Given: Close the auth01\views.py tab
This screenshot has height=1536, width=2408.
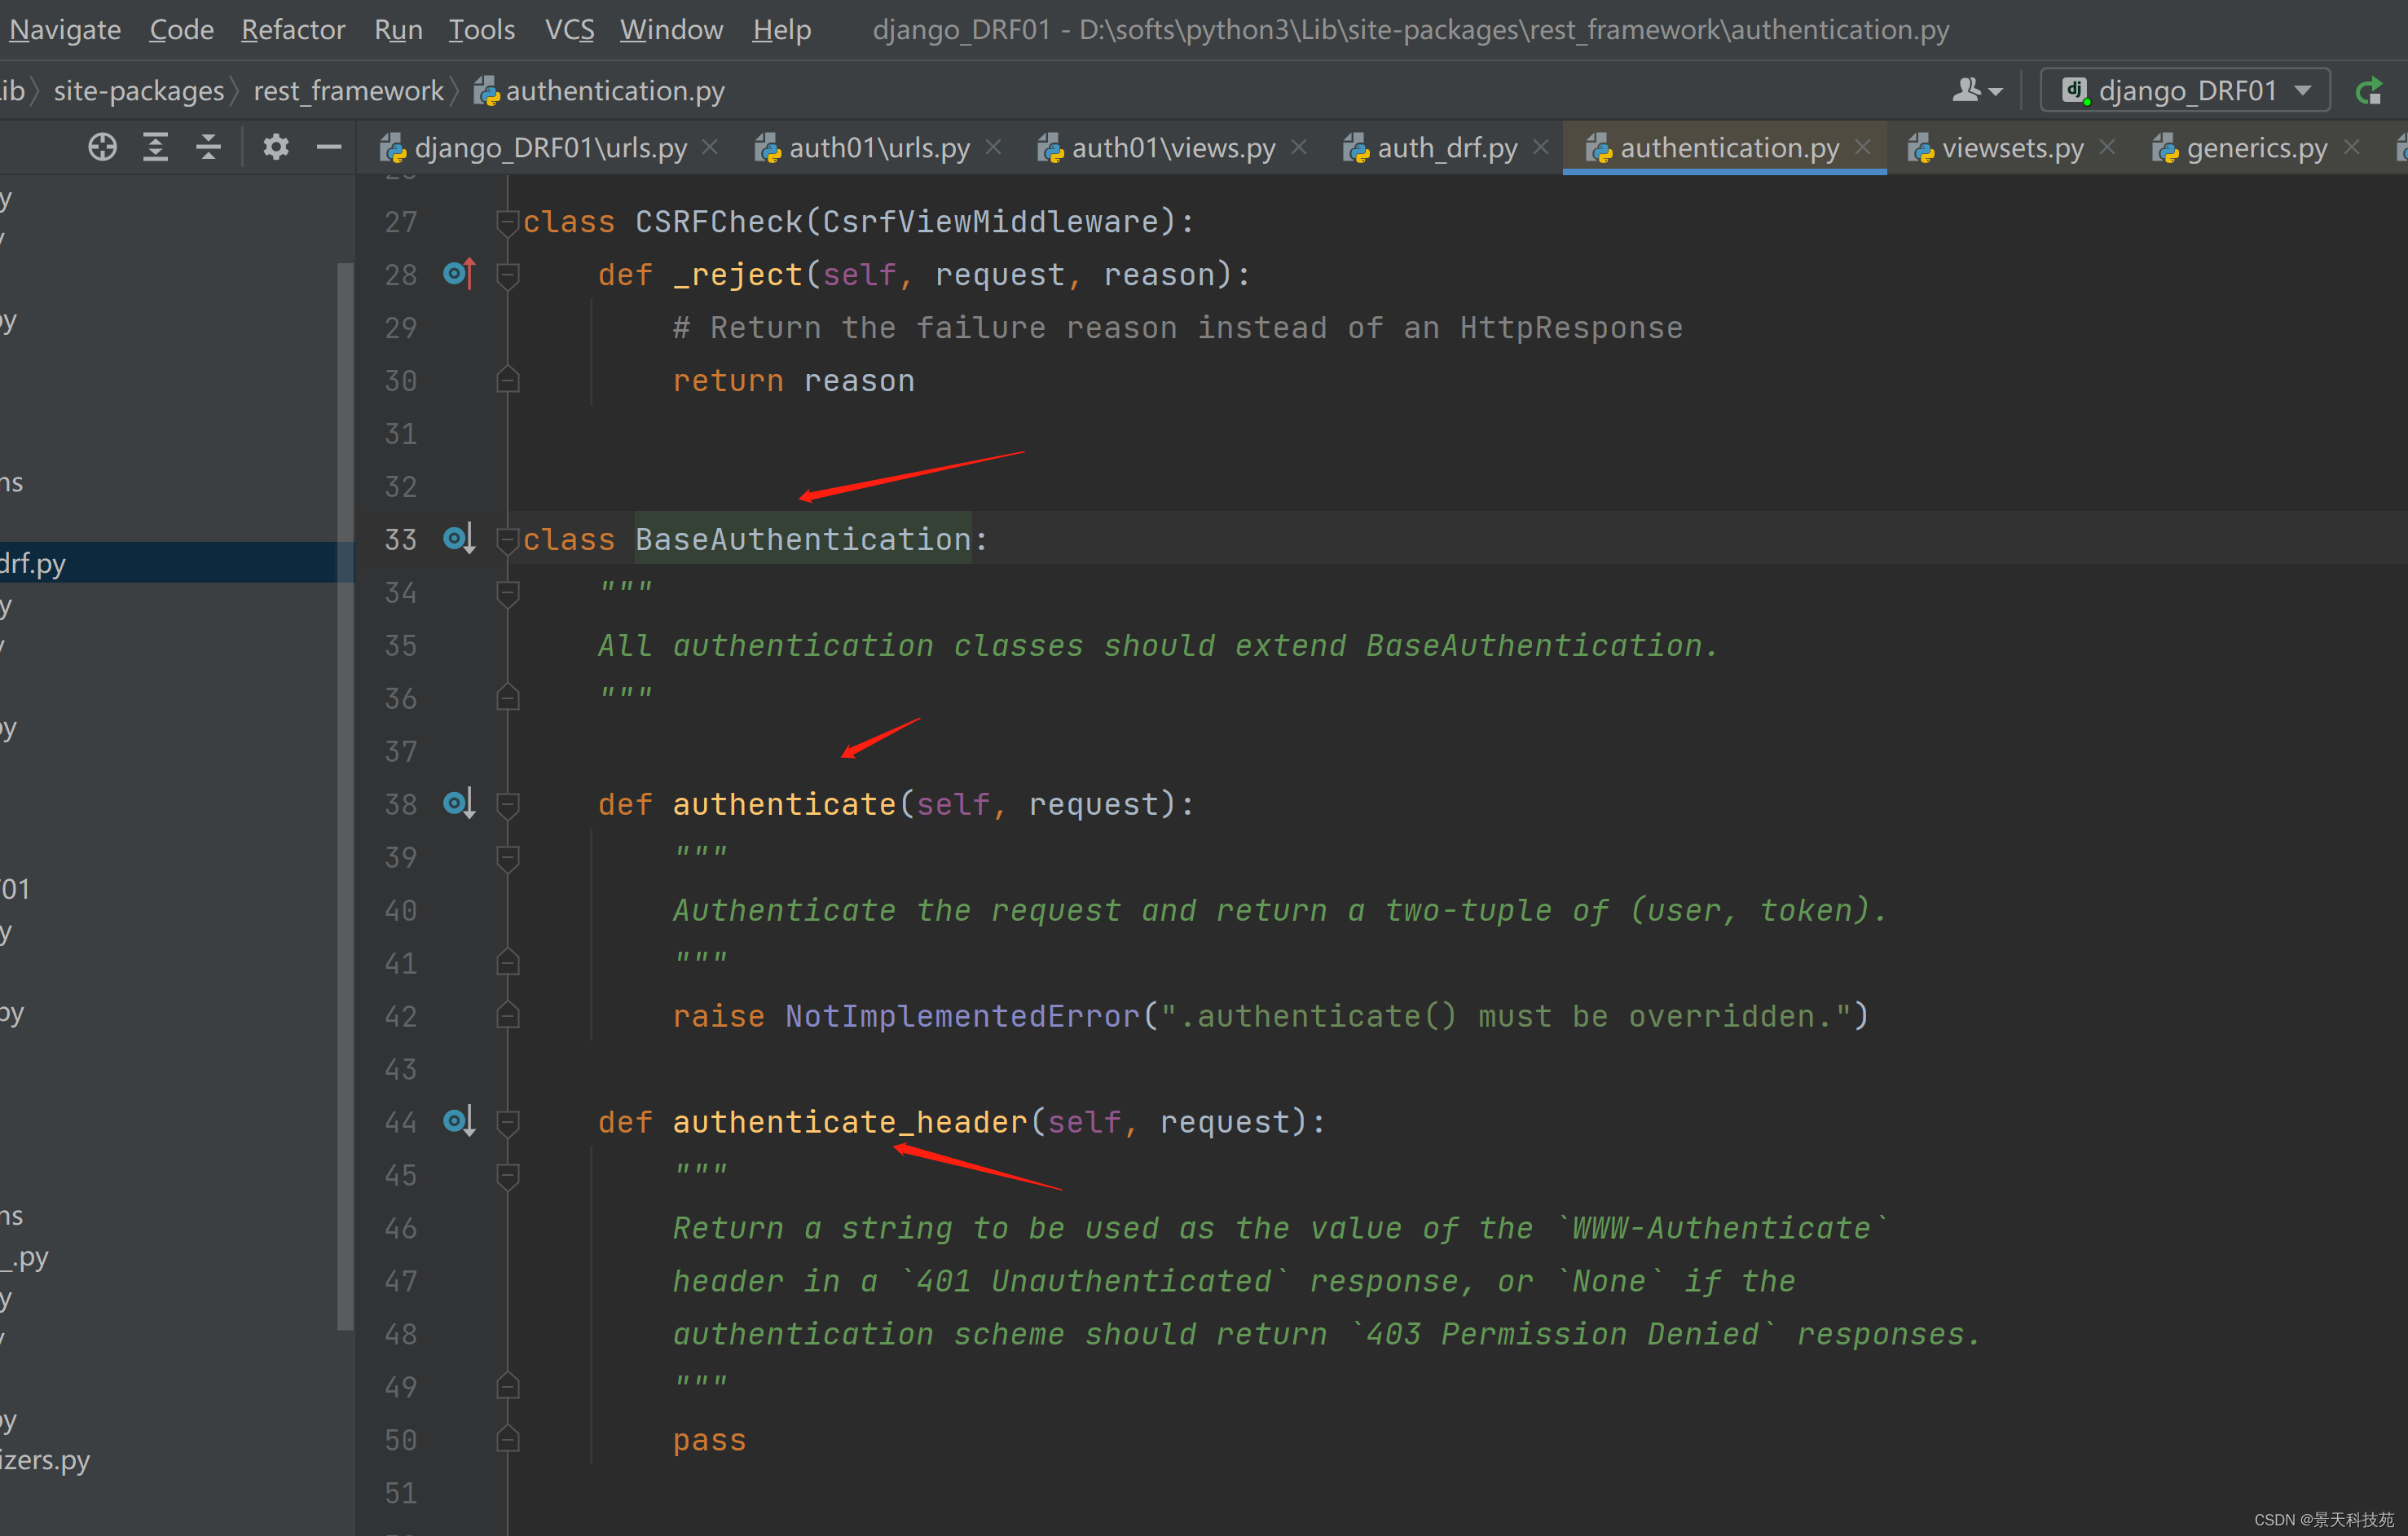Looking at the screenshot, I should tap(1299, 147).
